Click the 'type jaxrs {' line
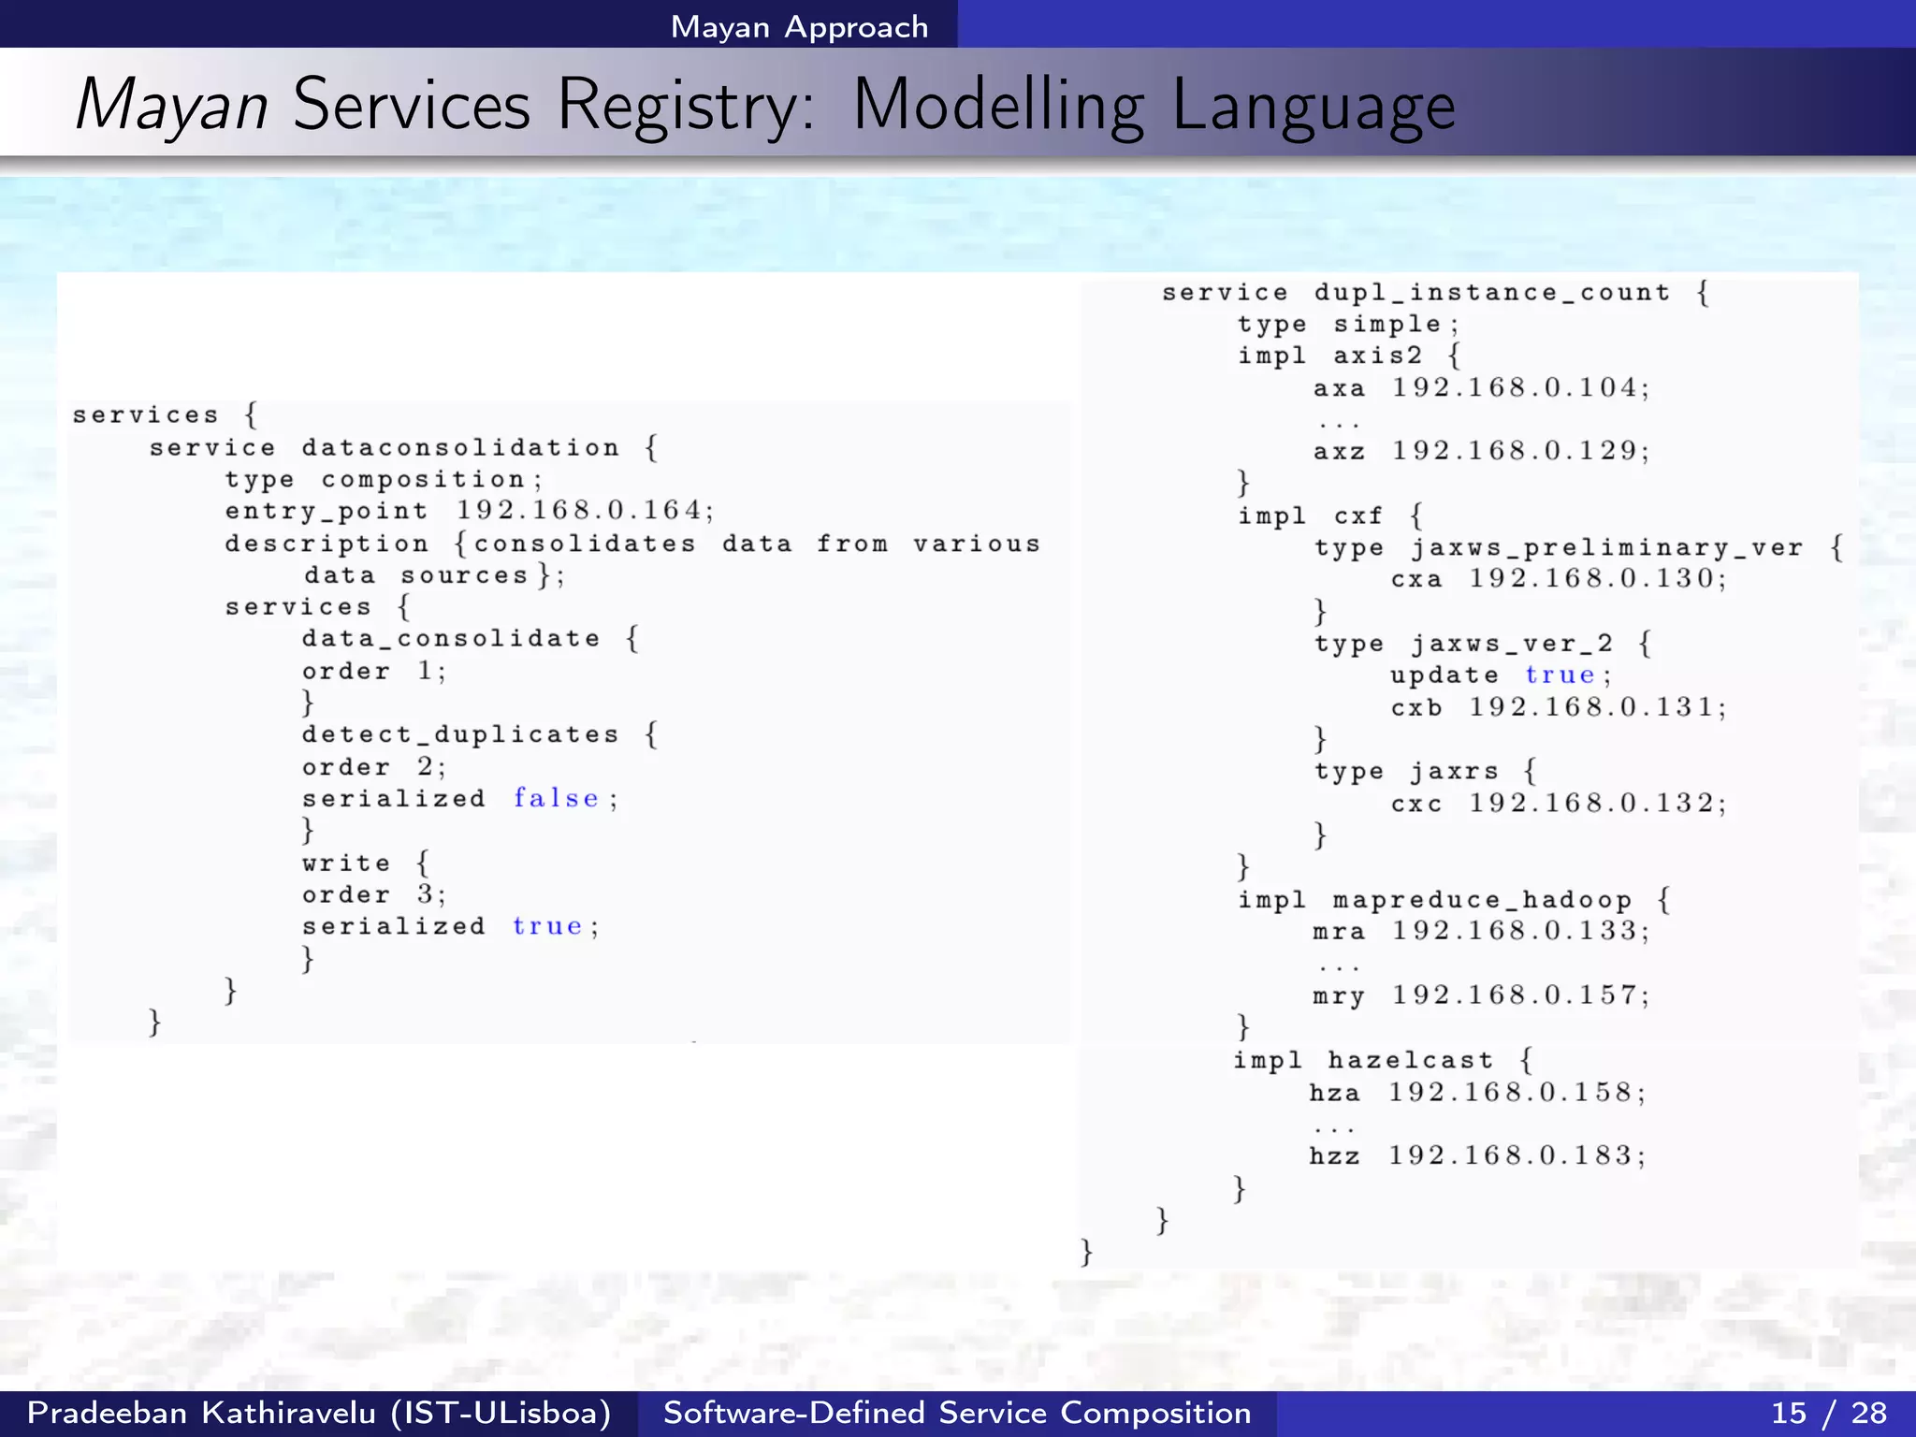This screenshot has width=1916, height=1437. click(1426, 772)
